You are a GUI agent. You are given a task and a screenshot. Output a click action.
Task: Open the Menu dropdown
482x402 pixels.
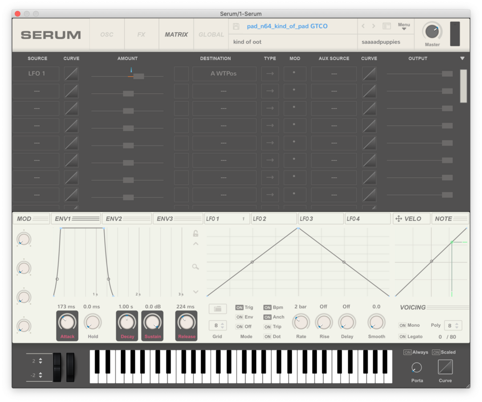coord(404,26)
